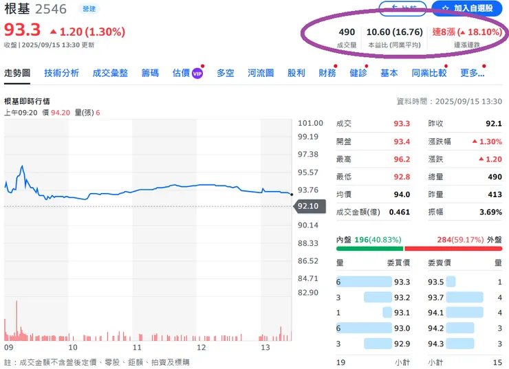Click the 昨量 413 value

tap(495, 194)
